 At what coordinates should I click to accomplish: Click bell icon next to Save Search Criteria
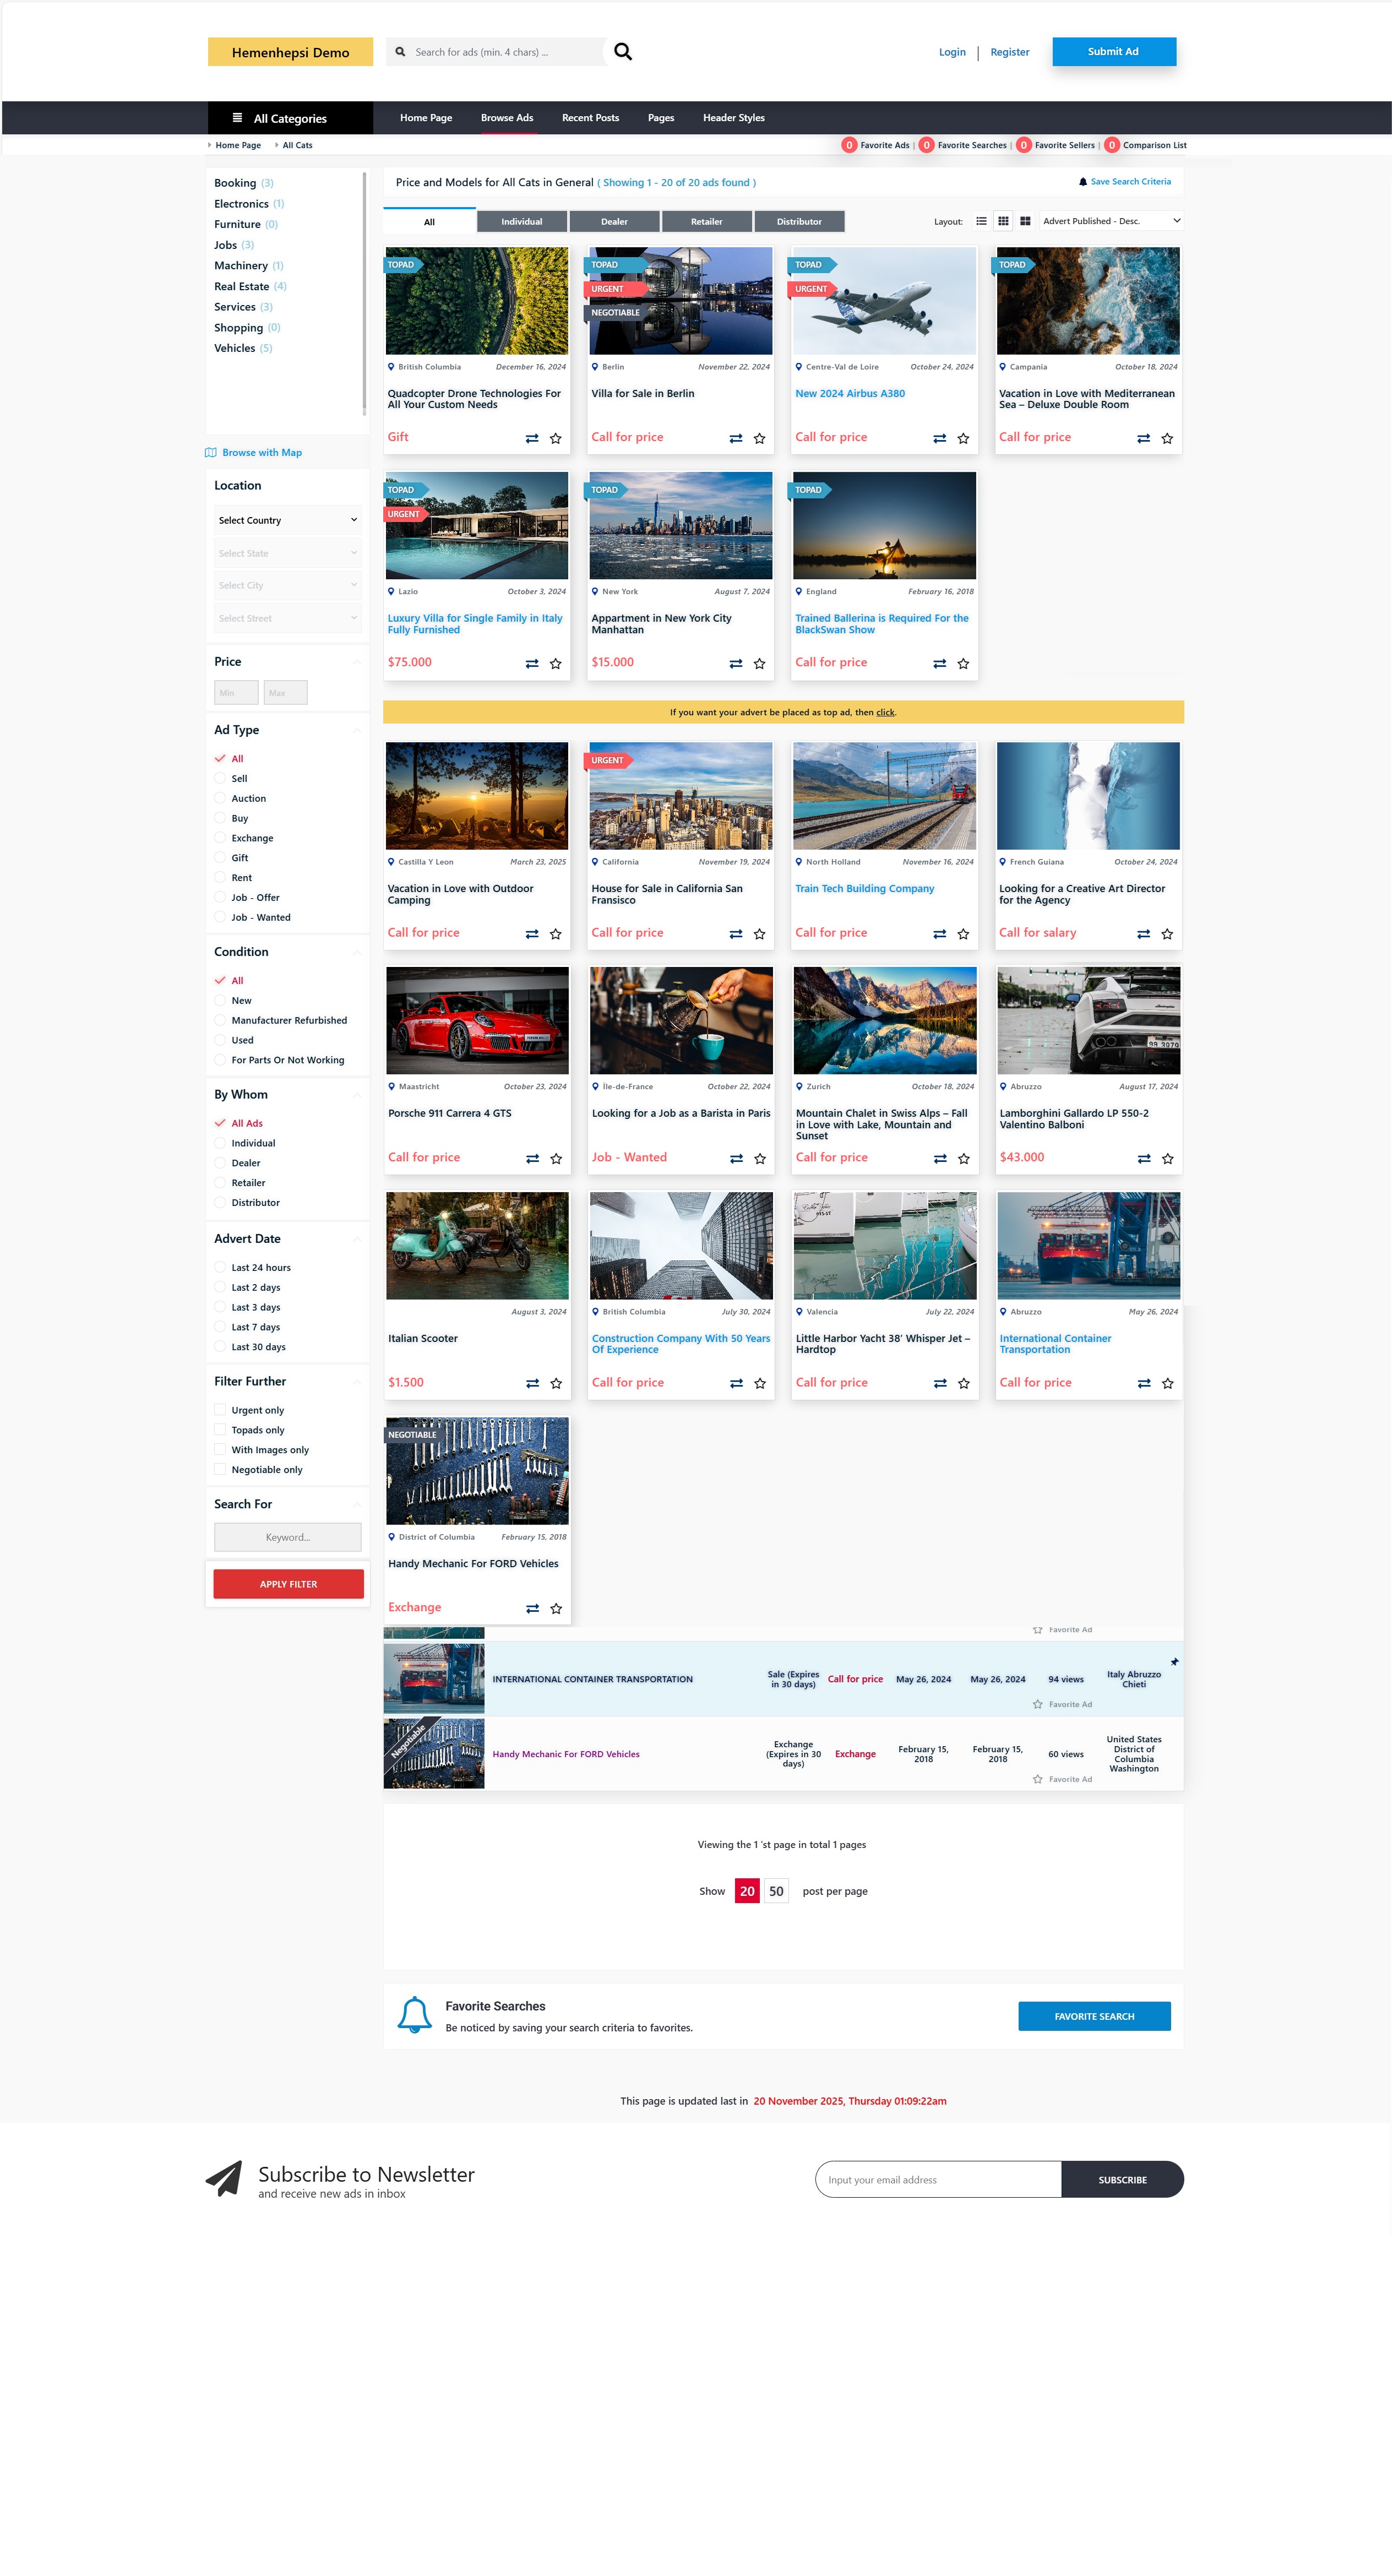coord(1082,182)
